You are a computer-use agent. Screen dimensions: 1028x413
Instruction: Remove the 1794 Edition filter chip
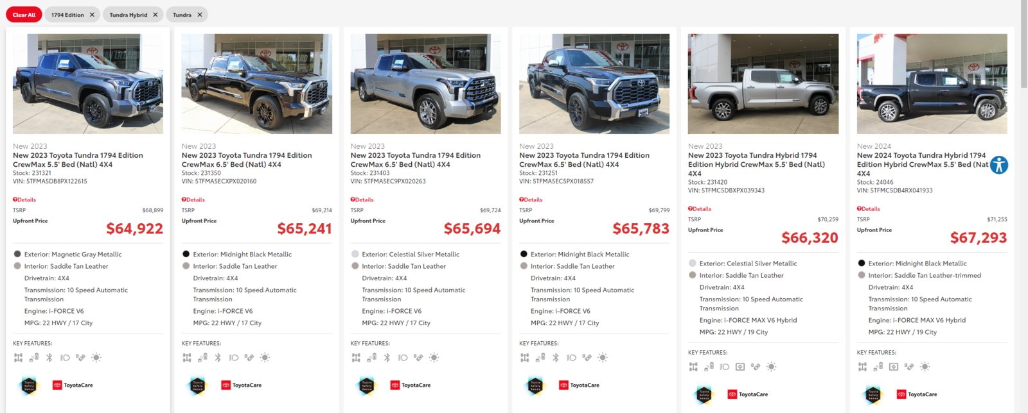92,15
